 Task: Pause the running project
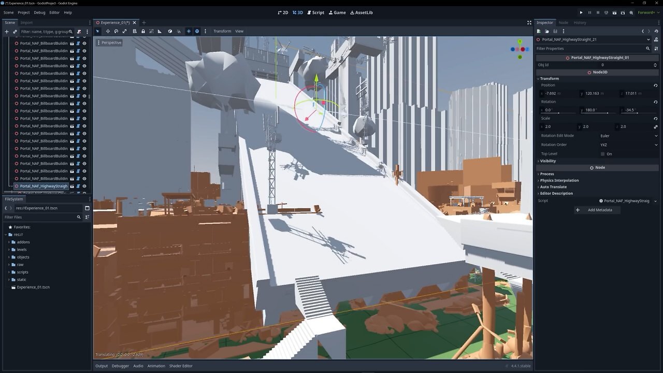click(x=589, y=12)
